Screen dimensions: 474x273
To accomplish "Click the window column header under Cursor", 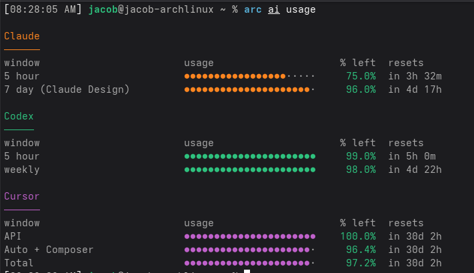I will tap(22, 223).
